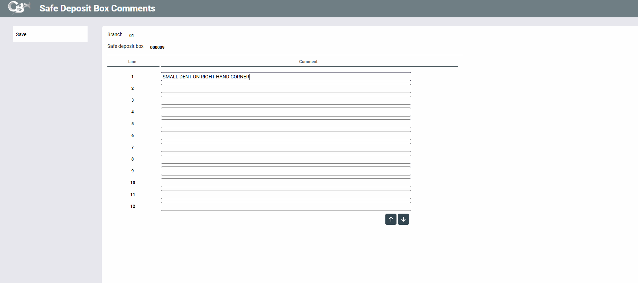This screenshot has height=283, width=638.
Task: Save the safe deposit box comments
Action: (21, 34)
